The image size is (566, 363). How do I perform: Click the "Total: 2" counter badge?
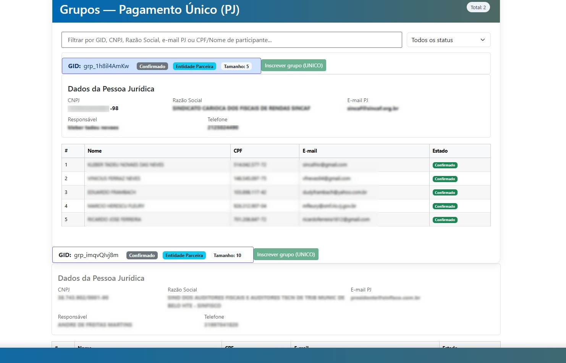coord(478,7)
